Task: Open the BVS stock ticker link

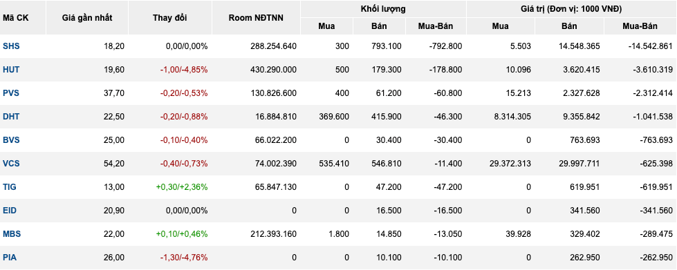Action: click(11, 139)
